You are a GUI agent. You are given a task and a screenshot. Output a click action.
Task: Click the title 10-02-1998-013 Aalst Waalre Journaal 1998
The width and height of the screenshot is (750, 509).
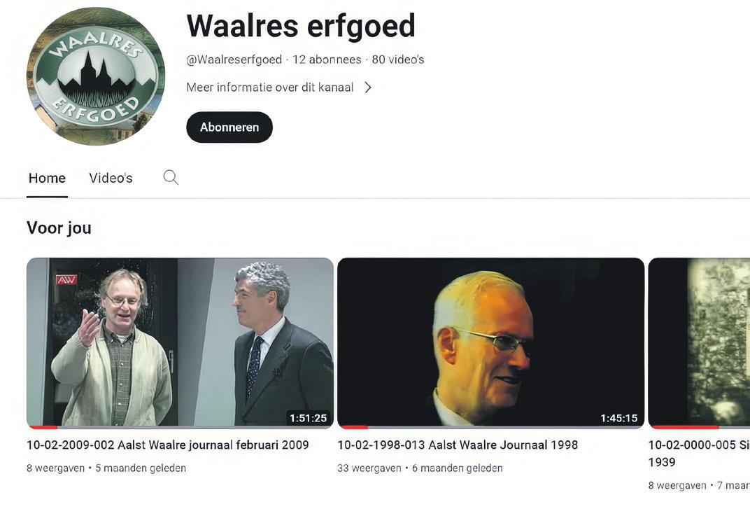point(458,445)
